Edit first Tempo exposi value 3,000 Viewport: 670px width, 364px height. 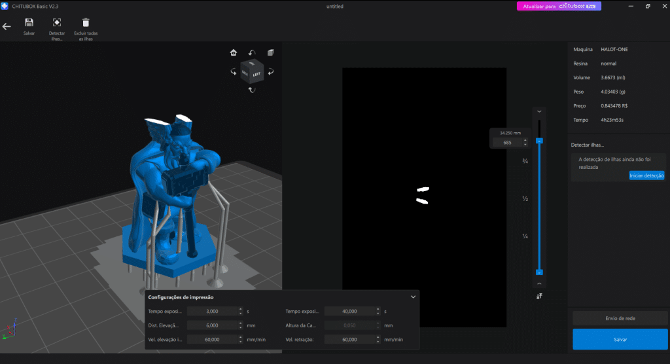click(x=213, y=312)
